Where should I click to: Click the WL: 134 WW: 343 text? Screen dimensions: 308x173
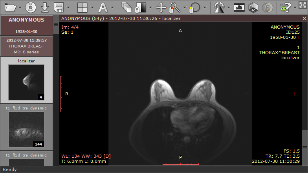(x=86, y=156)
